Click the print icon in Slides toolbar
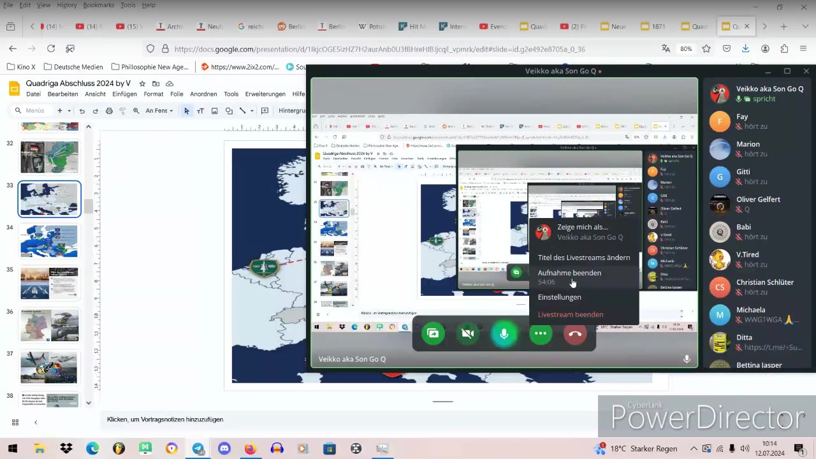 coord(109,111)
